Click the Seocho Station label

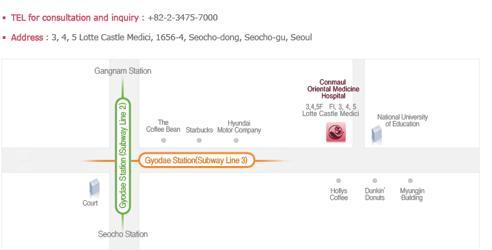(x=123, y=234)
